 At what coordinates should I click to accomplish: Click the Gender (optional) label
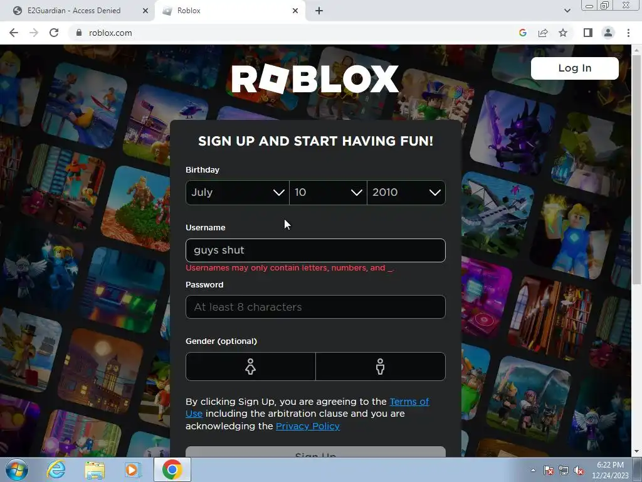pyautogui.click(x=221, y=341)
